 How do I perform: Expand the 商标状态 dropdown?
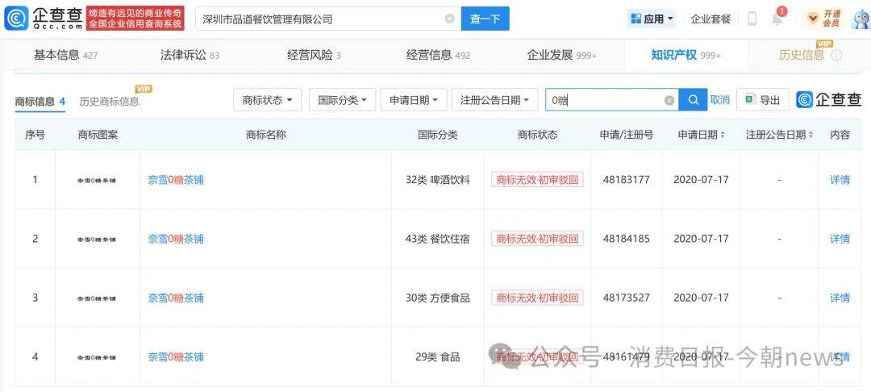click(x=267, y=100)
